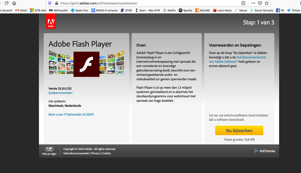Click the Voorwaarden en bepalingen heading

(235, 45)
